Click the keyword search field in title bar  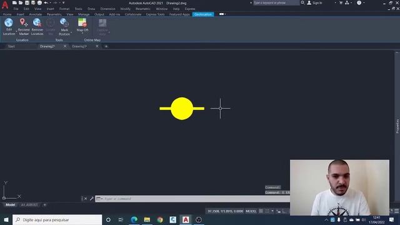tap(276, 2)
